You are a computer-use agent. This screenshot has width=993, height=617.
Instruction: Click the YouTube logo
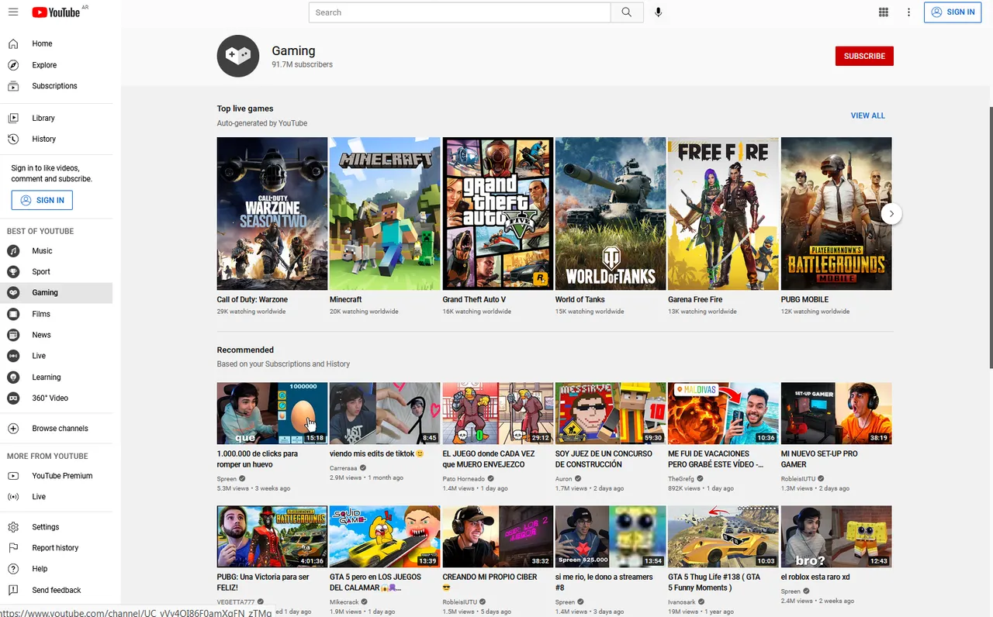56,12
